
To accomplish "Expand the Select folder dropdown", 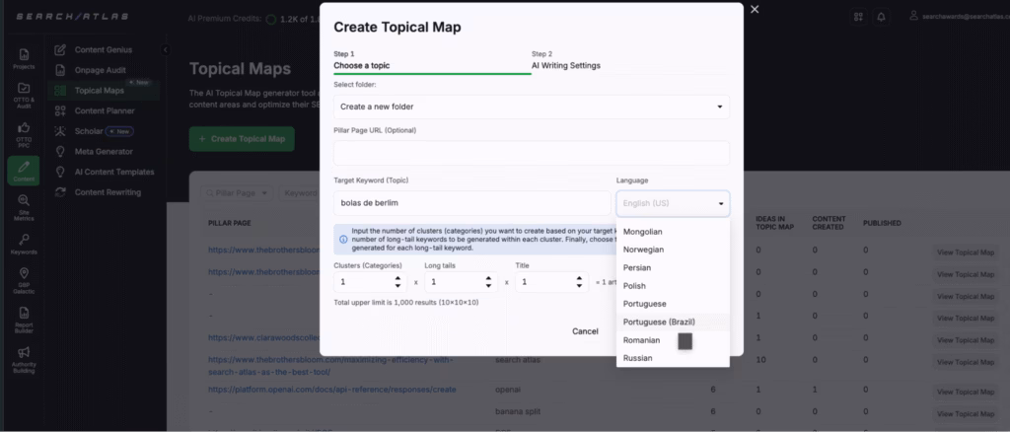I will click(531, 106).
